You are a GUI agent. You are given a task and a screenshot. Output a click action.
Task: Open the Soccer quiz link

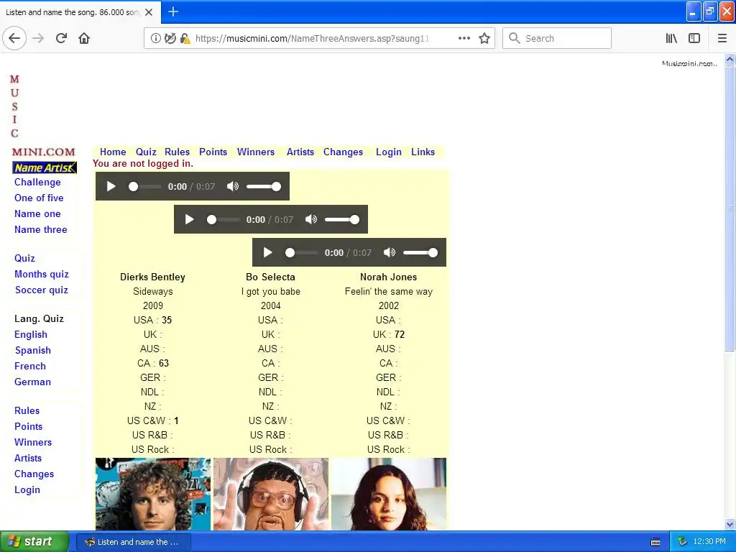pyautogui.click(x=42, y=290)
